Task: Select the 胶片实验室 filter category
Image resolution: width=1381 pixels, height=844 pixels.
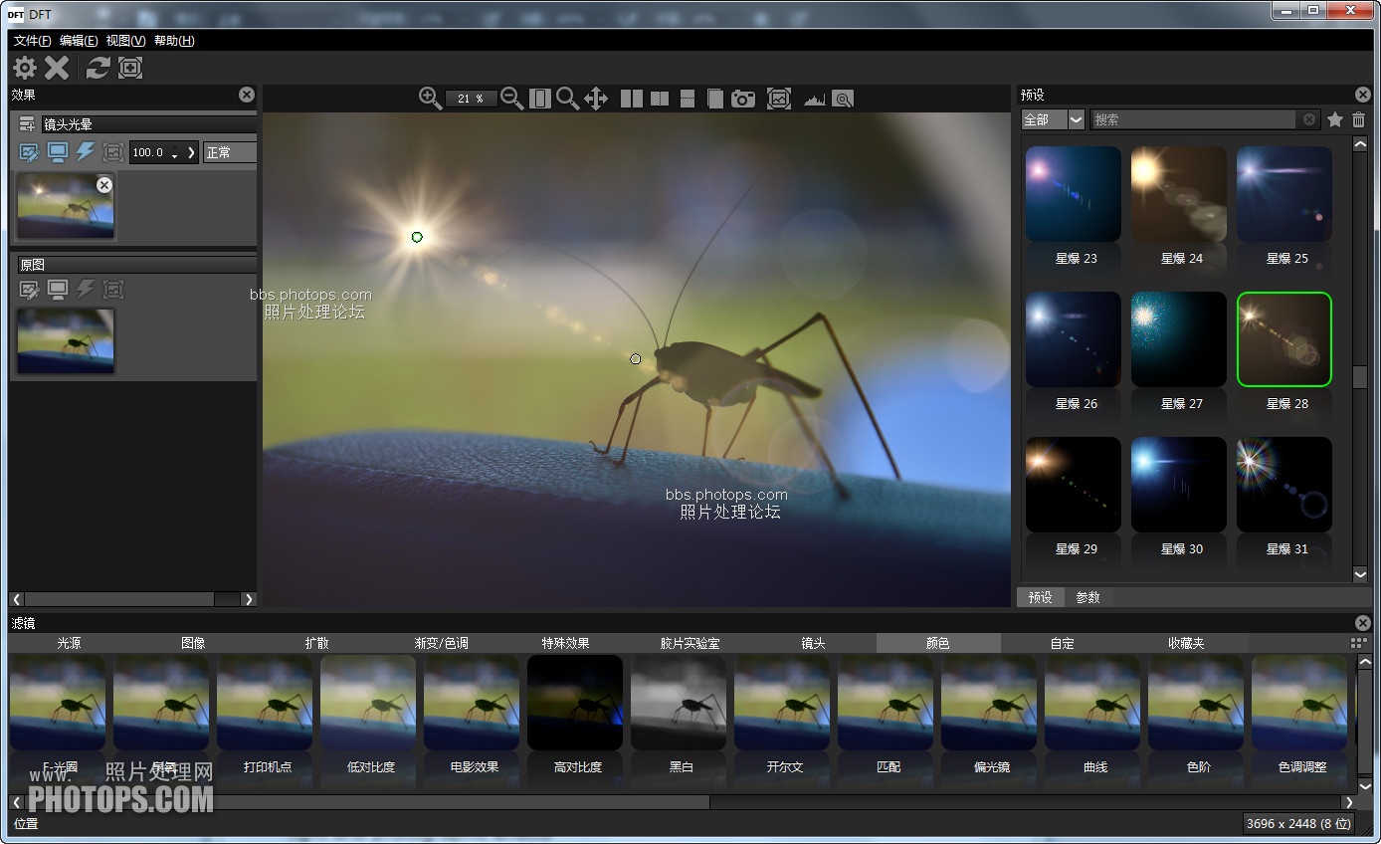Action: (690, 643)
